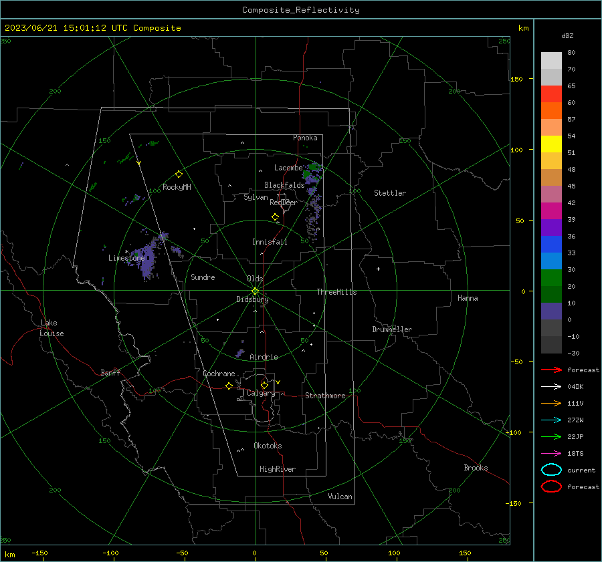Screen dimensions: 602x562
Task: Click the 80 dBZ light gray swatch
Action: click(x=551, y=60)
